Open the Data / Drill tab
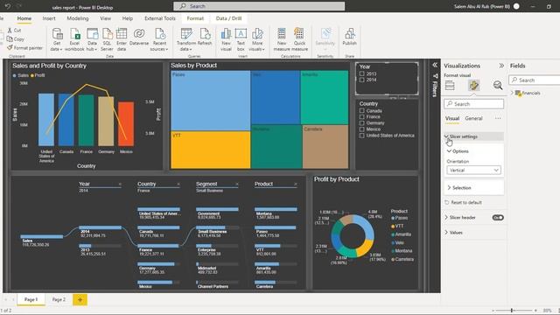This screenshot has height=315, width=560. [228, 18]
